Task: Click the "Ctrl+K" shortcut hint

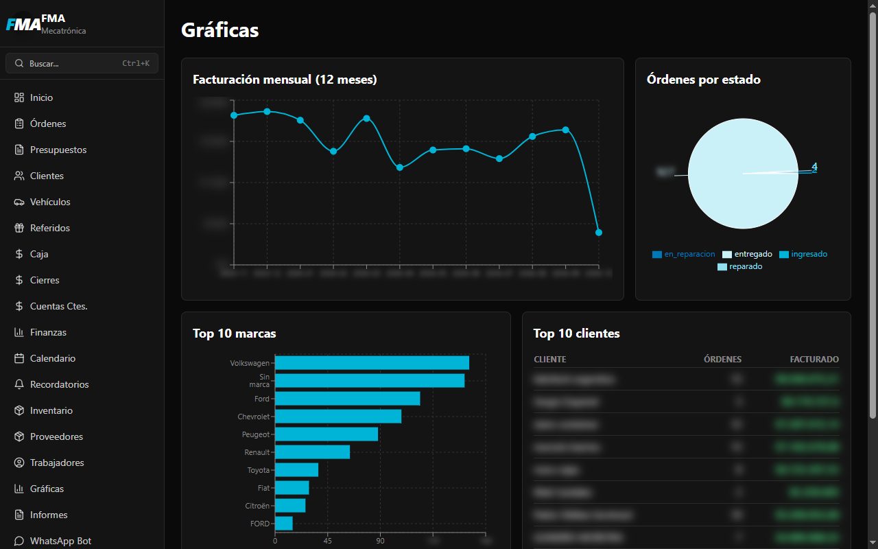Action: point(136,63)
